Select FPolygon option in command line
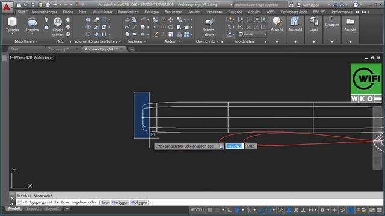 (x=120, y=203)
